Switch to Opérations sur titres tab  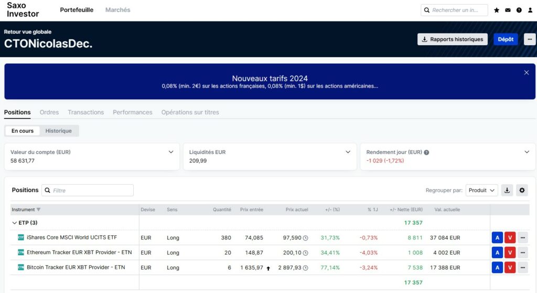190,112
